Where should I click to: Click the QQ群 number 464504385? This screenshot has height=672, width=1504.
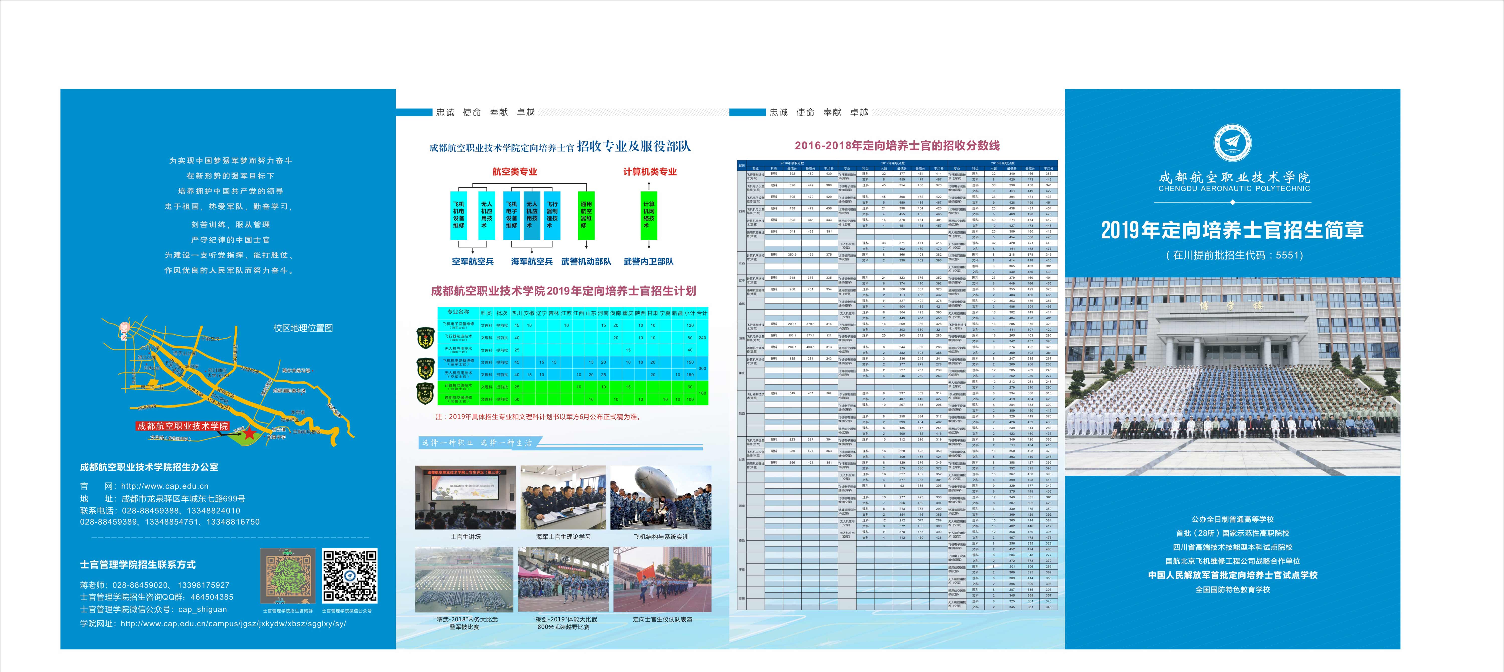pyautogui.click(x=212, y=597)
